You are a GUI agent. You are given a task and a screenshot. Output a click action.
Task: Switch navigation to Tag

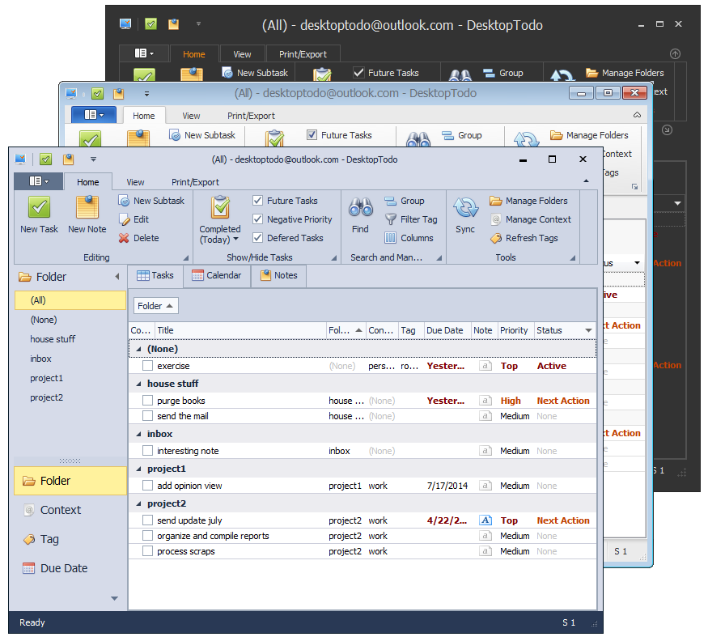70,539
